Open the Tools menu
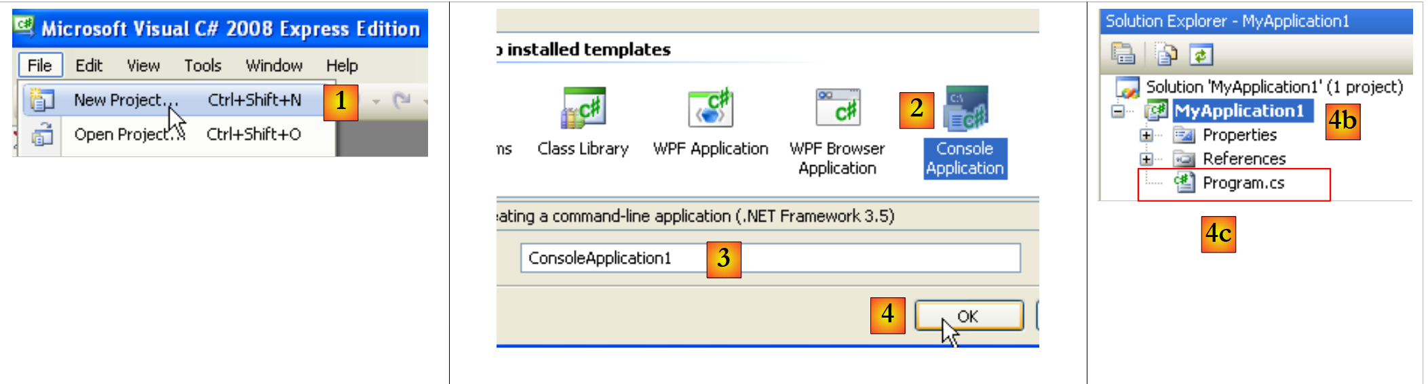Viewport: 1428px width, 384px height. pyautogui.click(x=203, y=66)
